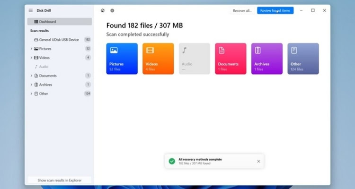
Task: Click the Recover all button
Action: 242,10
